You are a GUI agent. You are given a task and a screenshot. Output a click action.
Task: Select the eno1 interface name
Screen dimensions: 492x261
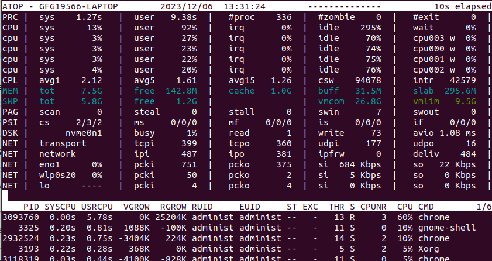[x=50, y=164]
